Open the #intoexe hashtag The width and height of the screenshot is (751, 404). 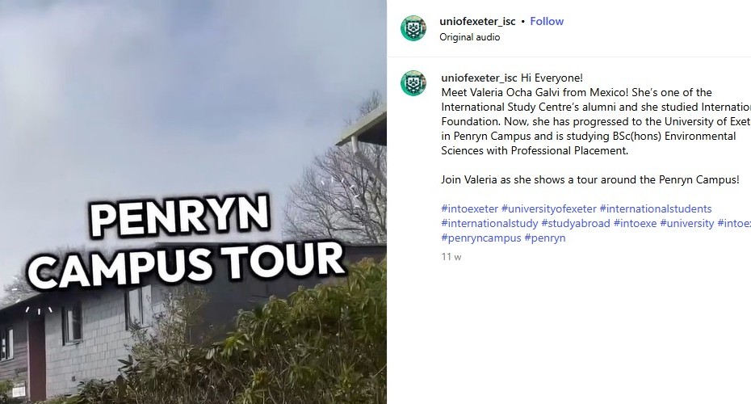pyautogui.click(x=635, y=223)
